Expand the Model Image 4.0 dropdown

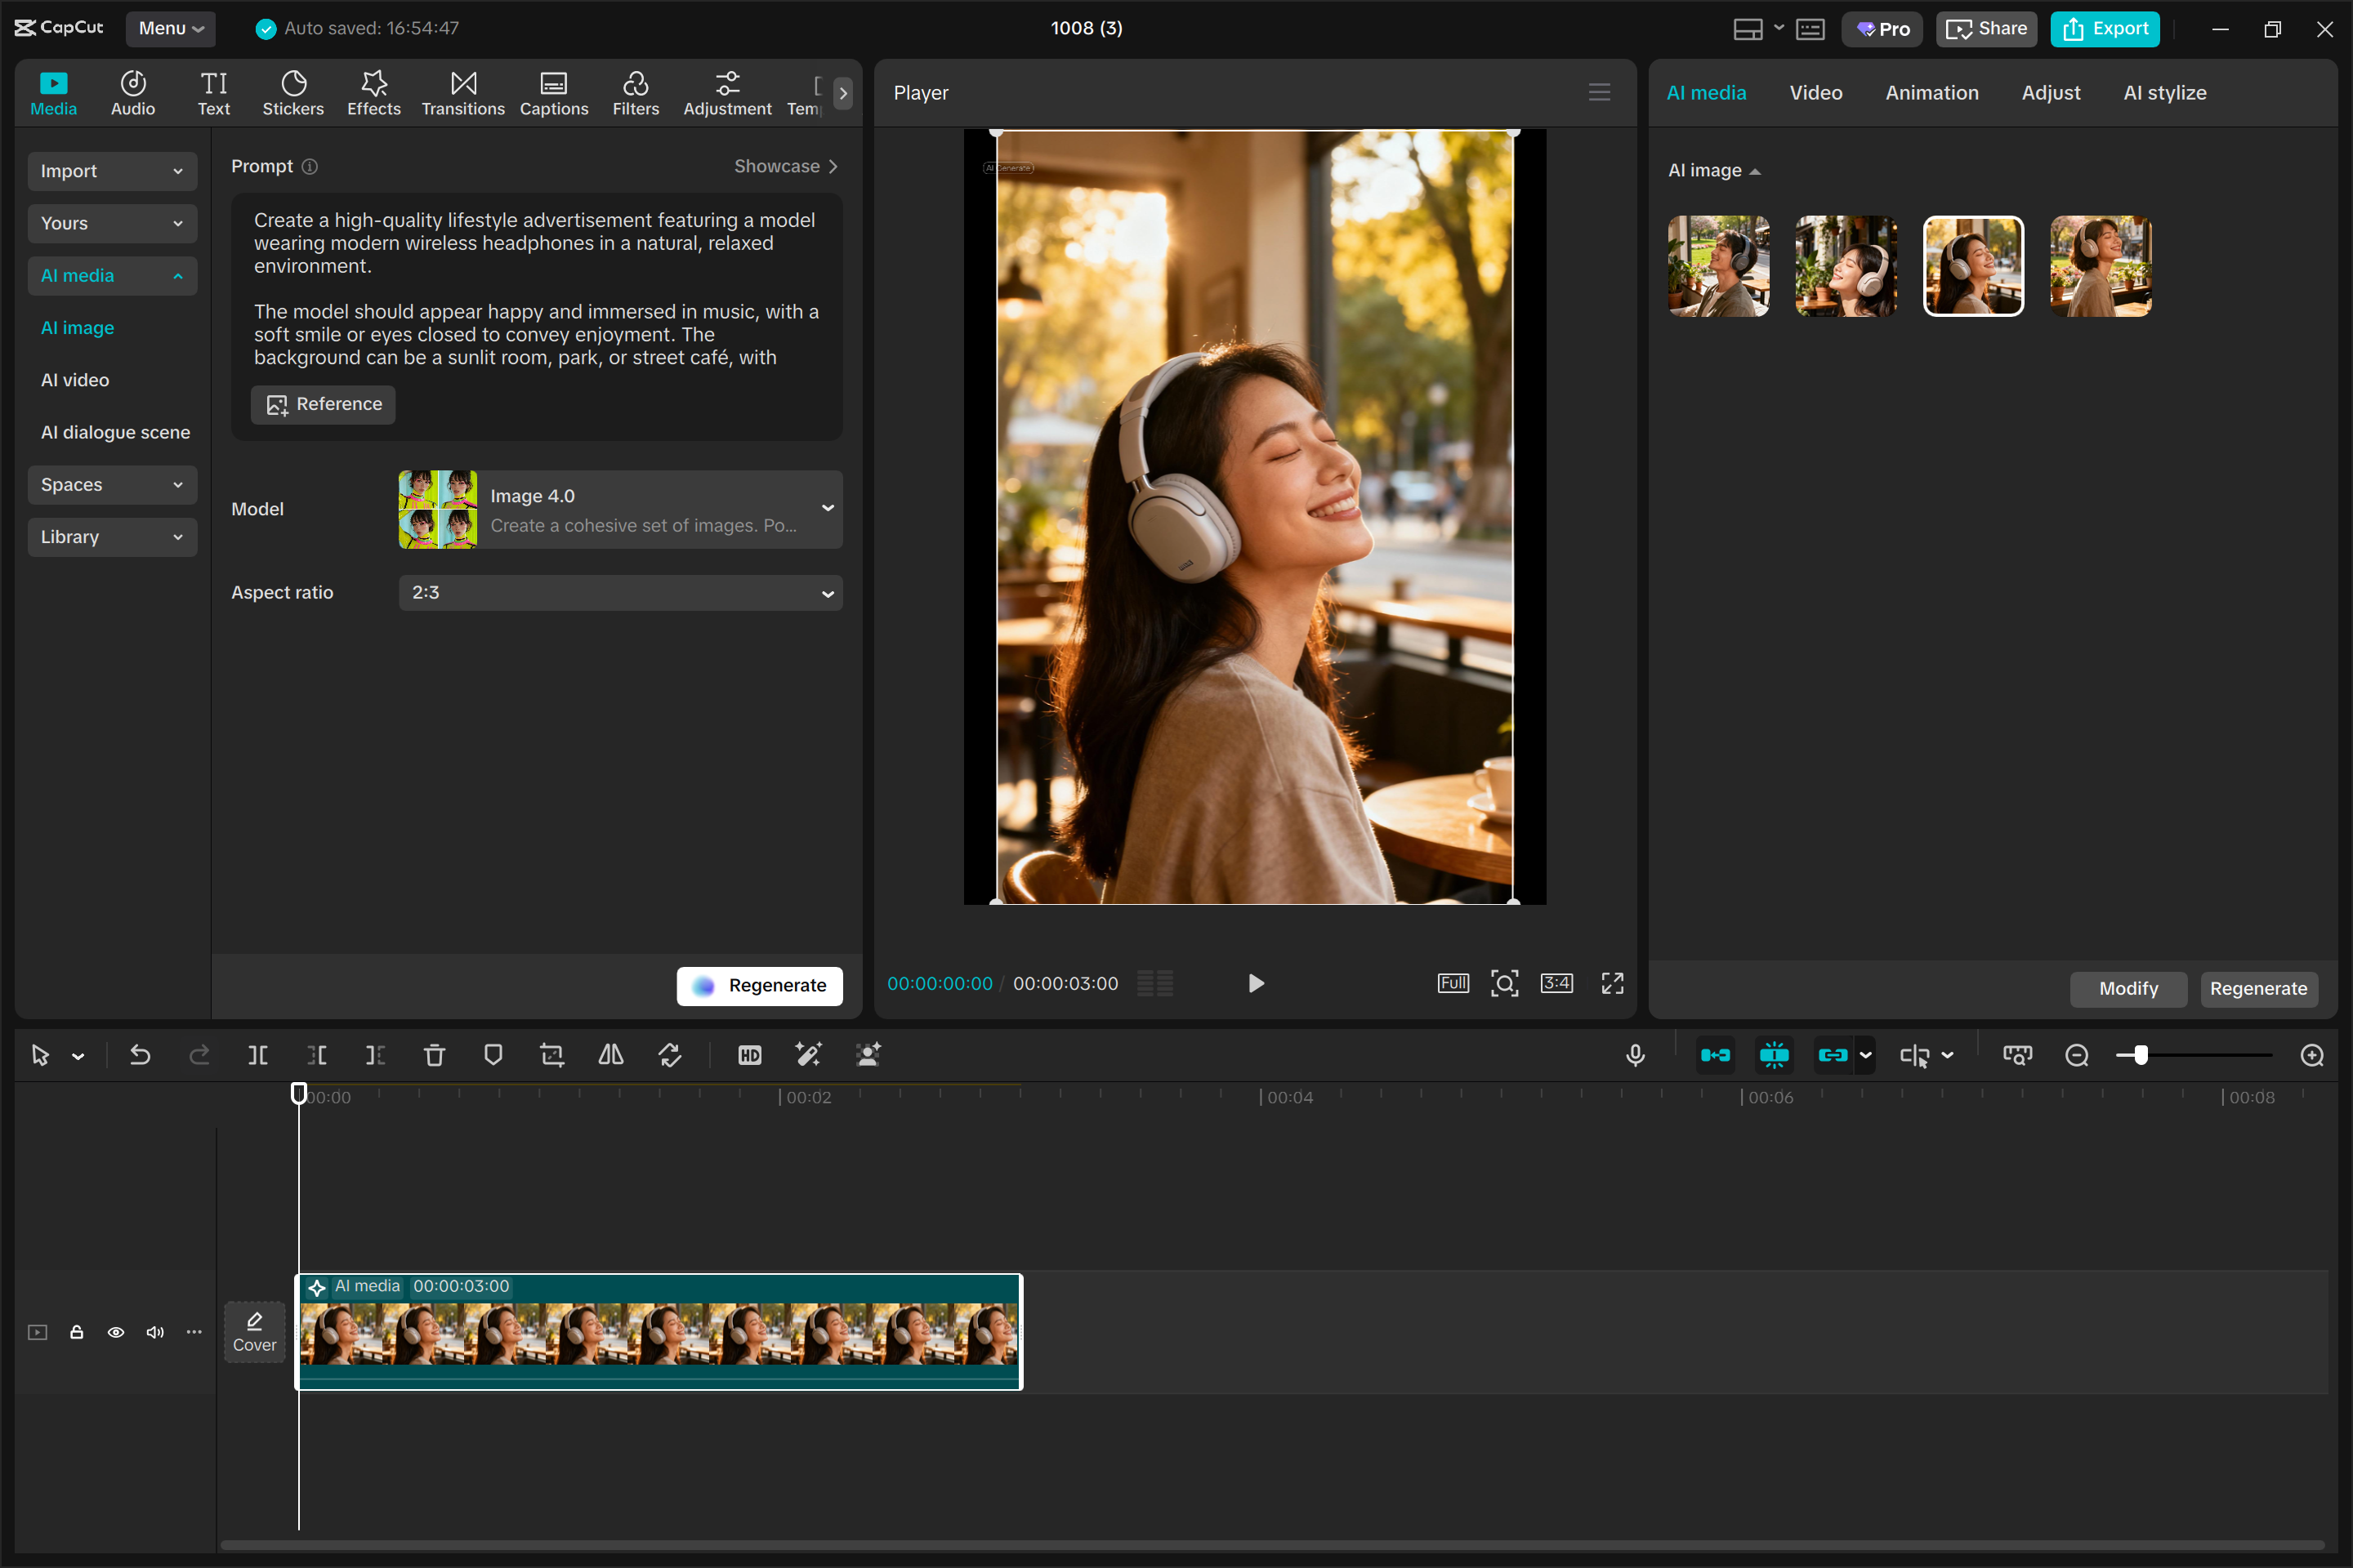click(825, 509)
